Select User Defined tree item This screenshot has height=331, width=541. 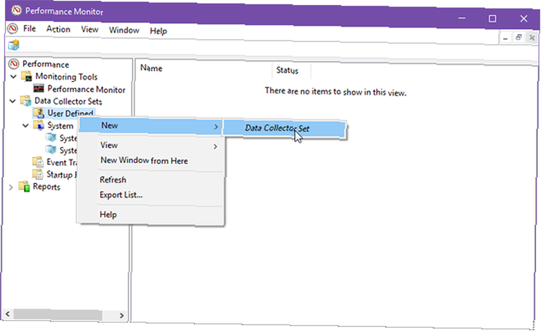[x=70, y=113]
